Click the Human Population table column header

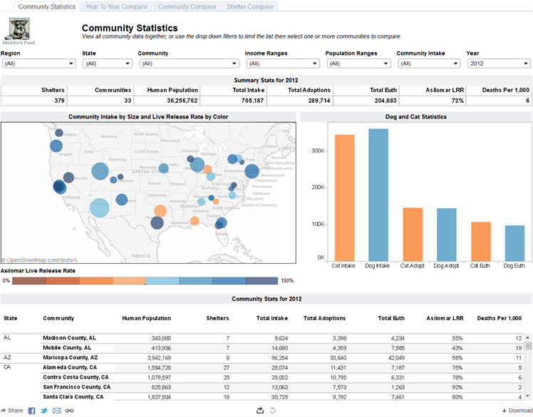click(147, 319)
